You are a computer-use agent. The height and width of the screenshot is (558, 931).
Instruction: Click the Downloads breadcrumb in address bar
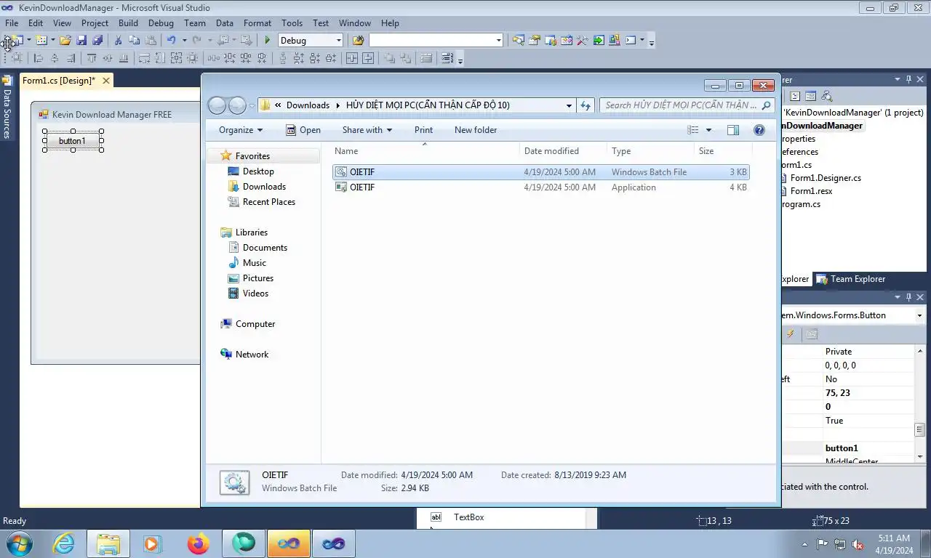click(308, 105)
